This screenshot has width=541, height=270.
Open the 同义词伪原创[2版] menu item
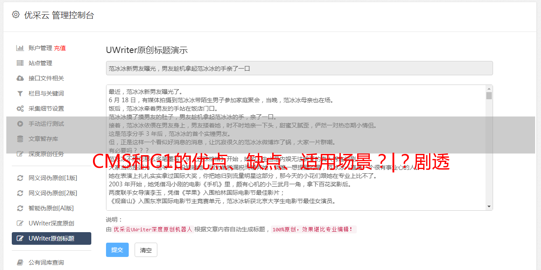51,193
